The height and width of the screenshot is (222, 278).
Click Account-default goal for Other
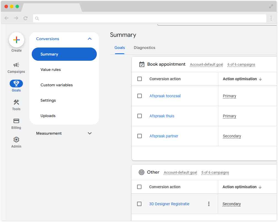180,173
